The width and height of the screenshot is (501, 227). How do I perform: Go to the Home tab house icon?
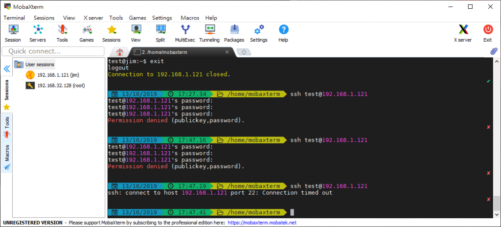pos(120,52)
